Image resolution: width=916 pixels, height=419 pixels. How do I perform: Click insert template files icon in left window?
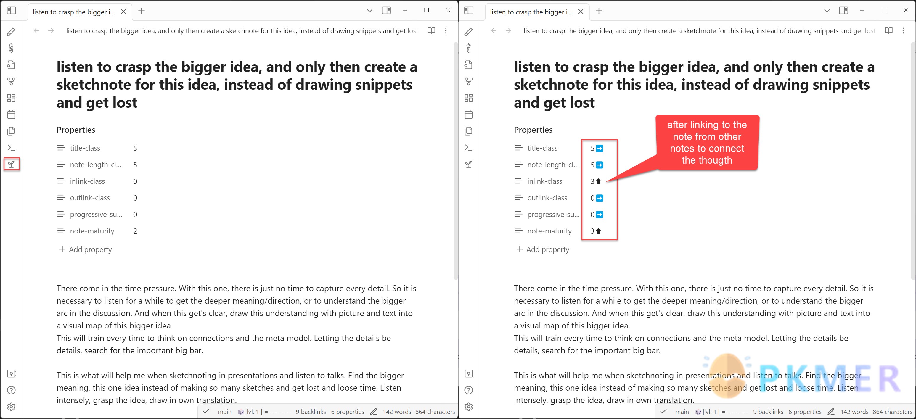(x=11, y=131)
